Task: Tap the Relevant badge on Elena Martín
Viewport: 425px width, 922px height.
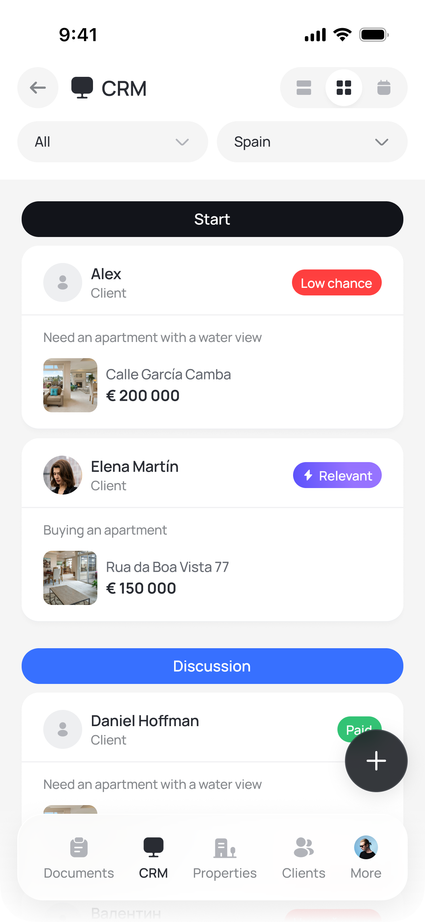Action: [x=337, y=475]
